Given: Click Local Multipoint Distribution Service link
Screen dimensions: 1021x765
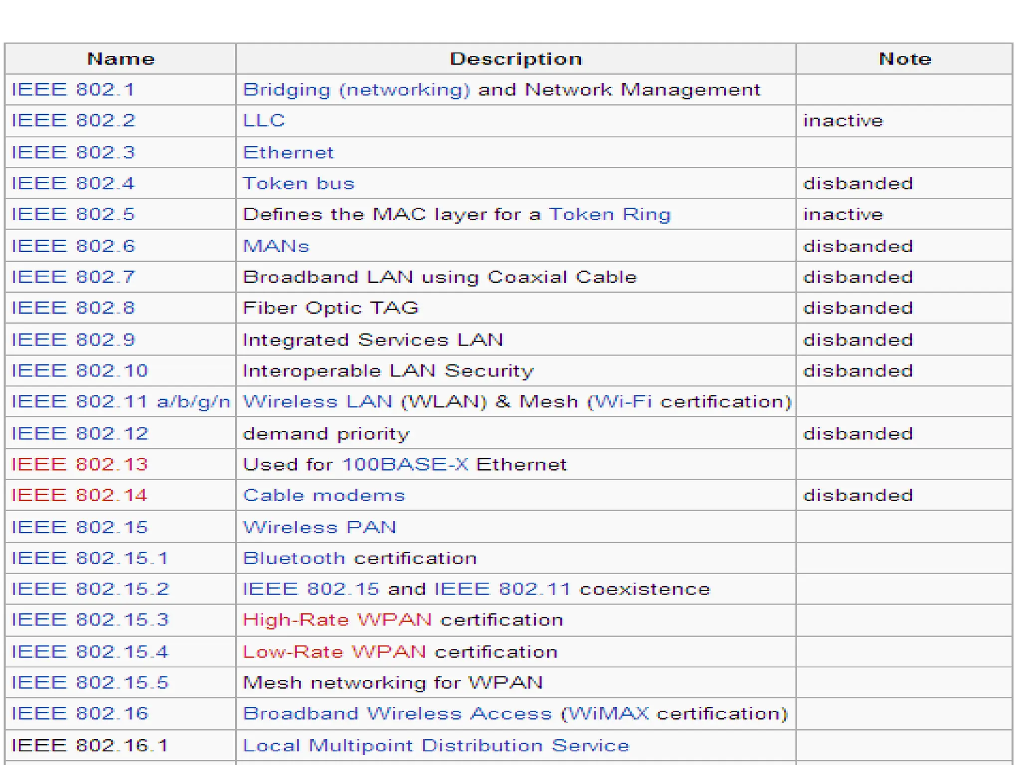Looking at the screenshot, I should tap(436, 745).
